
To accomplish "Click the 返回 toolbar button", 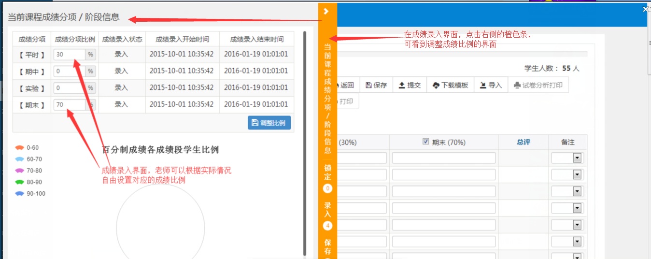I will (345, 85).
